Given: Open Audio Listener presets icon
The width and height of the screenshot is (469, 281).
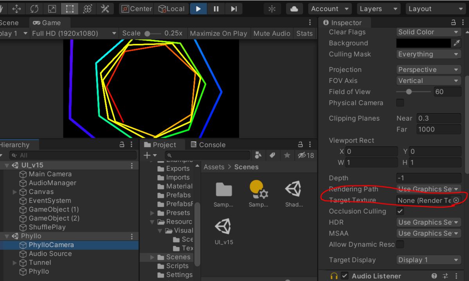Looking at the screenshot, I should (446, 276).
